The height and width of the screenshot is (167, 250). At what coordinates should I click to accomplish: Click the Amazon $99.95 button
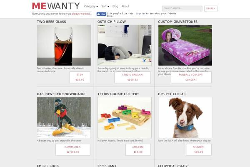[x=199, y=149]
